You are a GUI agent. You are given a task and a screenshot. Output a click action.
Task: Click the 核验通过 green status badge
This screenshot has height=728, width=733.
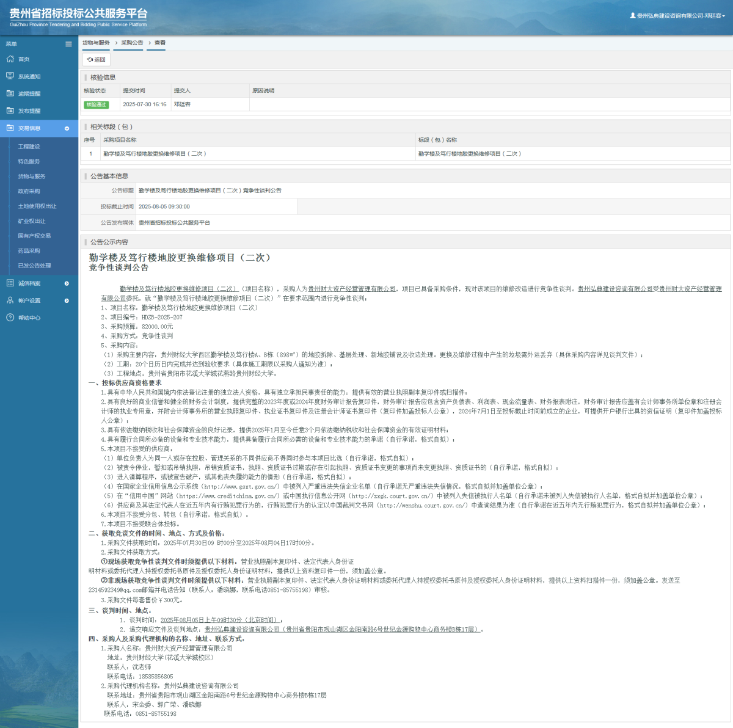click(x=96, y=104)
